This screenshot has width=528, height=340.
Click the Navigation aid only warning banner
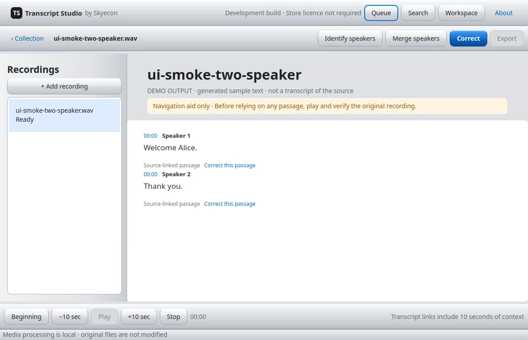(x=327, y=106)
